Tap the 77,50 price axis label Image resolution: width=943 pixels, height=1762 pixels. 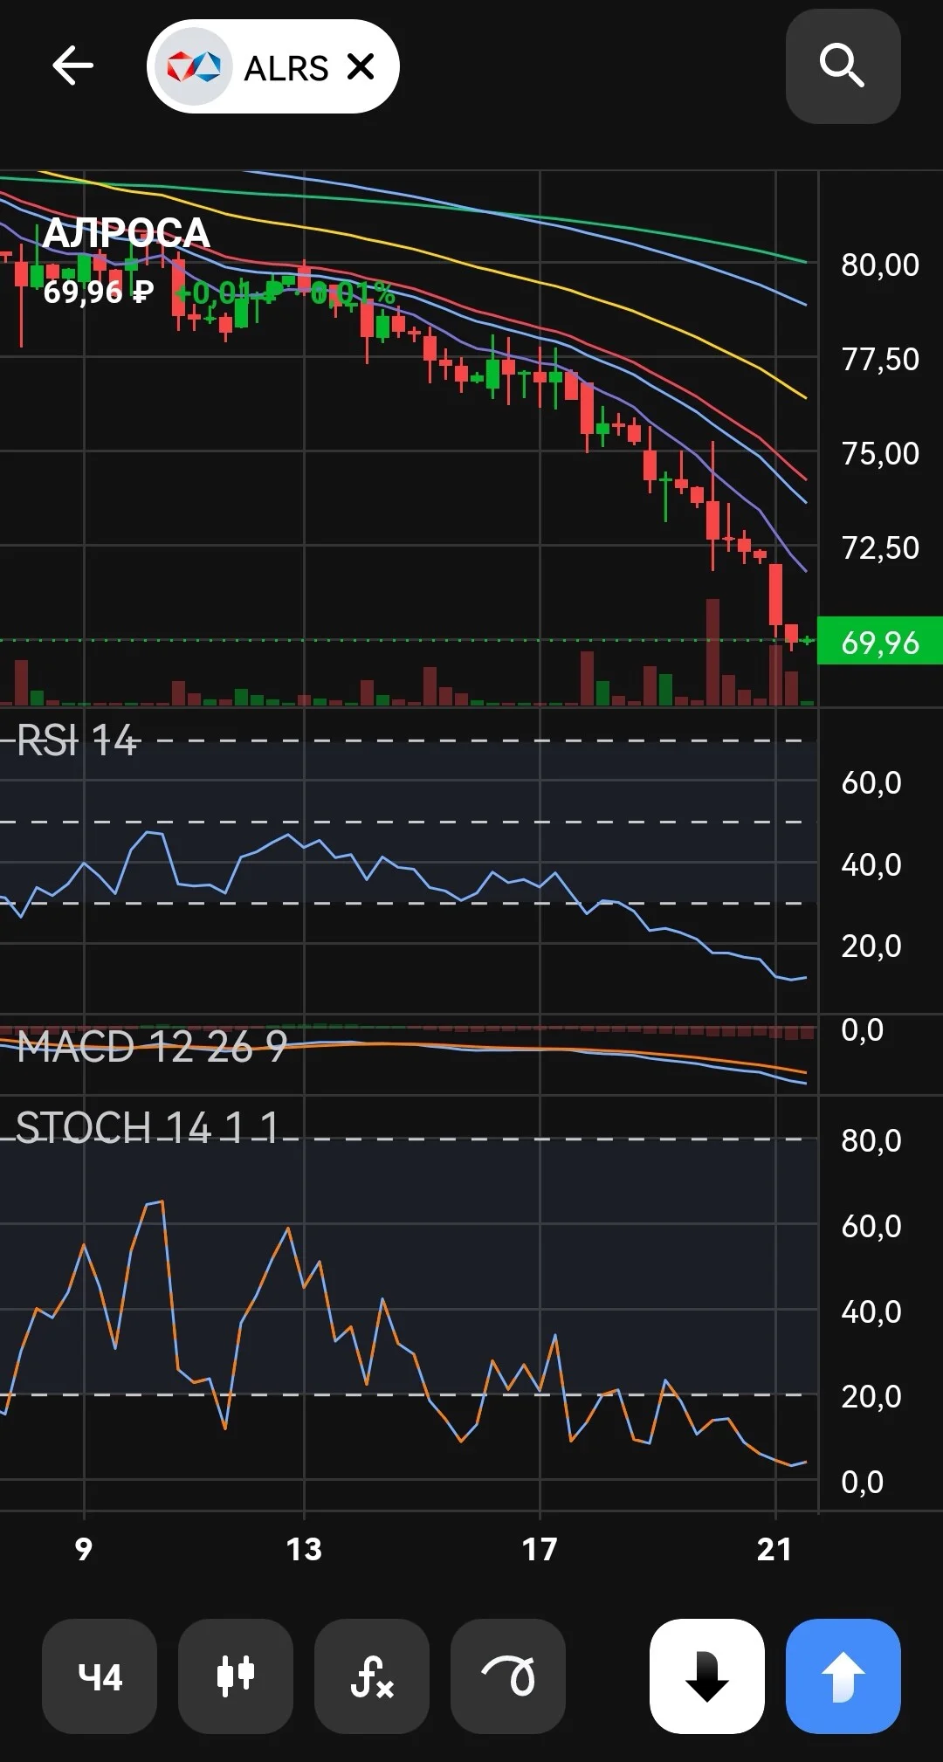(x=880, y=359)
